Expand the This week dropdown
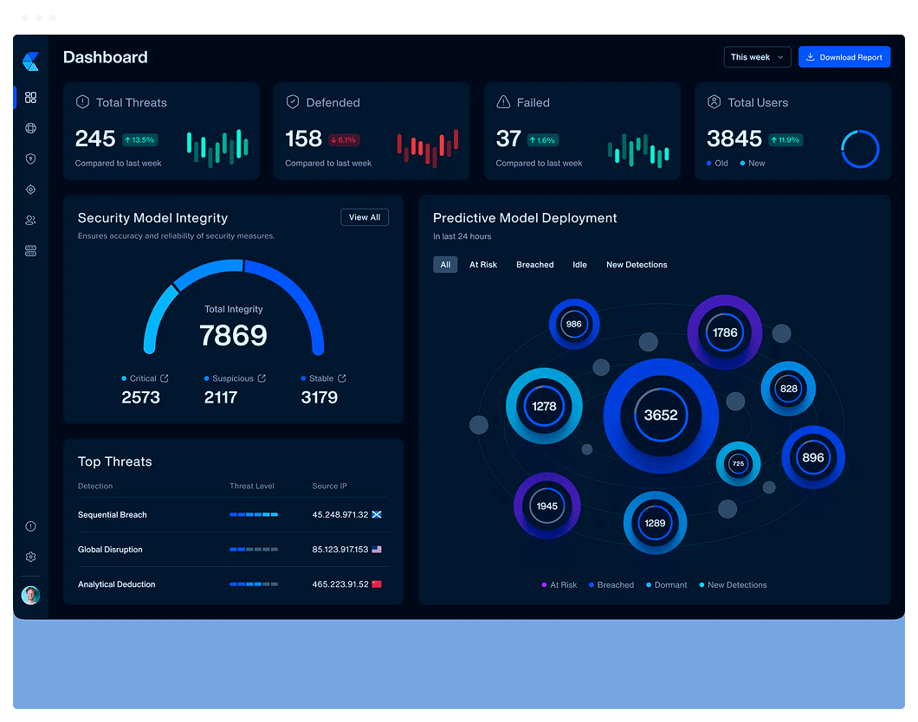The height and width of the screenshot is (722, 918). (x=757, y=57)
